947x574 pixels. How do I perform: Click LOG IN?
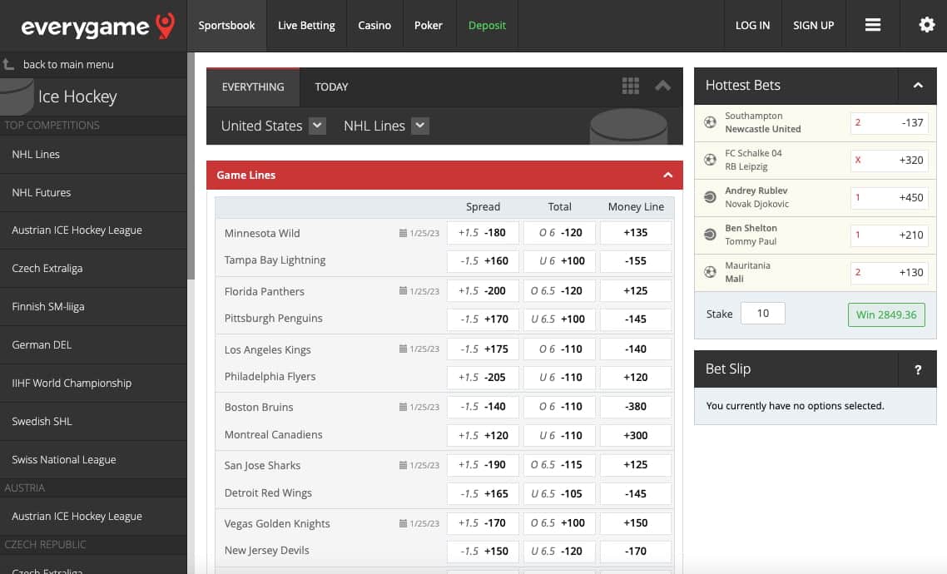[x=752, y=25]
